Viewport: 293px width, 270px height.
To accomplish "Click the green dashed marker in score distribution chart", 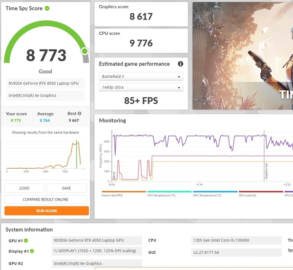I will 77,154.
